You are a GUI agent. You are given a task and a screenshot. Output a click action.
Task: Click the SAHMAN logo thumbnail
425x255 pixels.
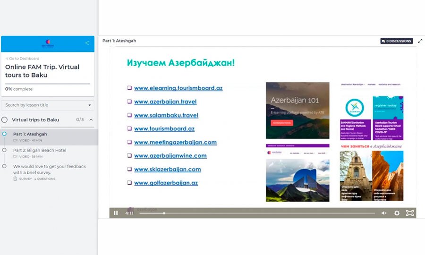pos(355,108)
